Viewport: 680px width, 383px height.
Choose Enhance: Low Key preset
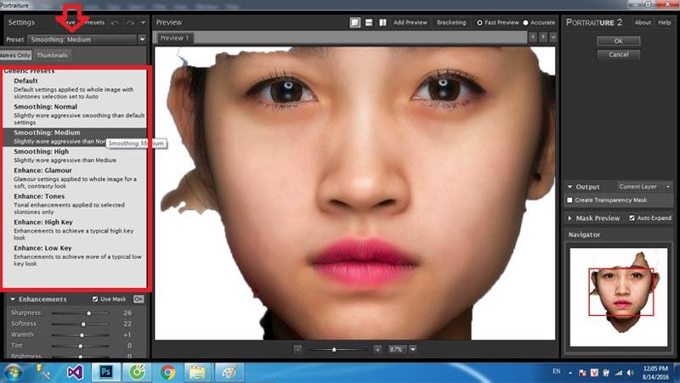point(74,256)
